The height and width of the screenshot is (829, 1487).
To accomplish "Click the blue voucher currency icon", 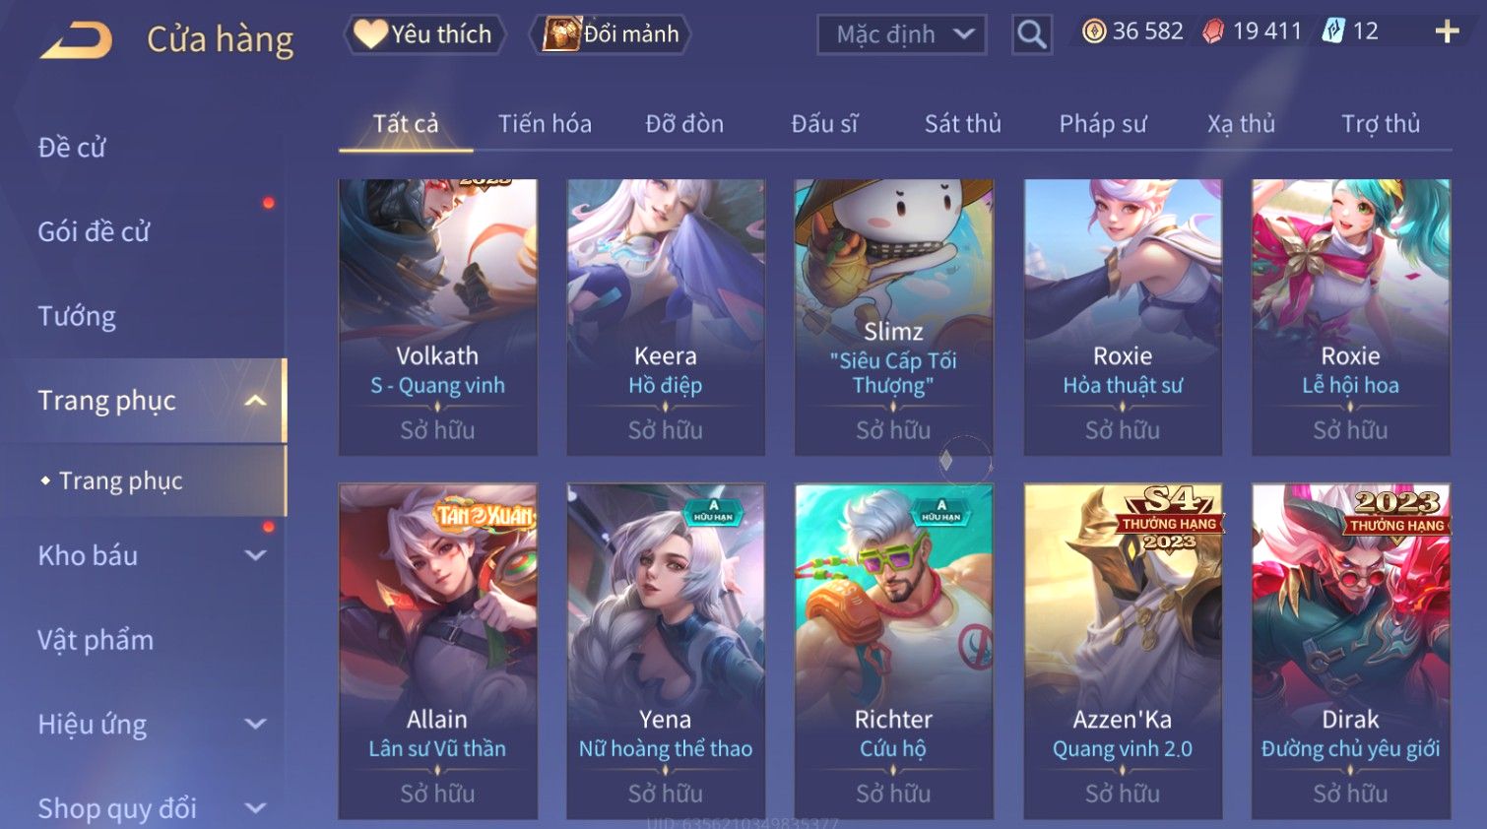I will [1333, 32].
